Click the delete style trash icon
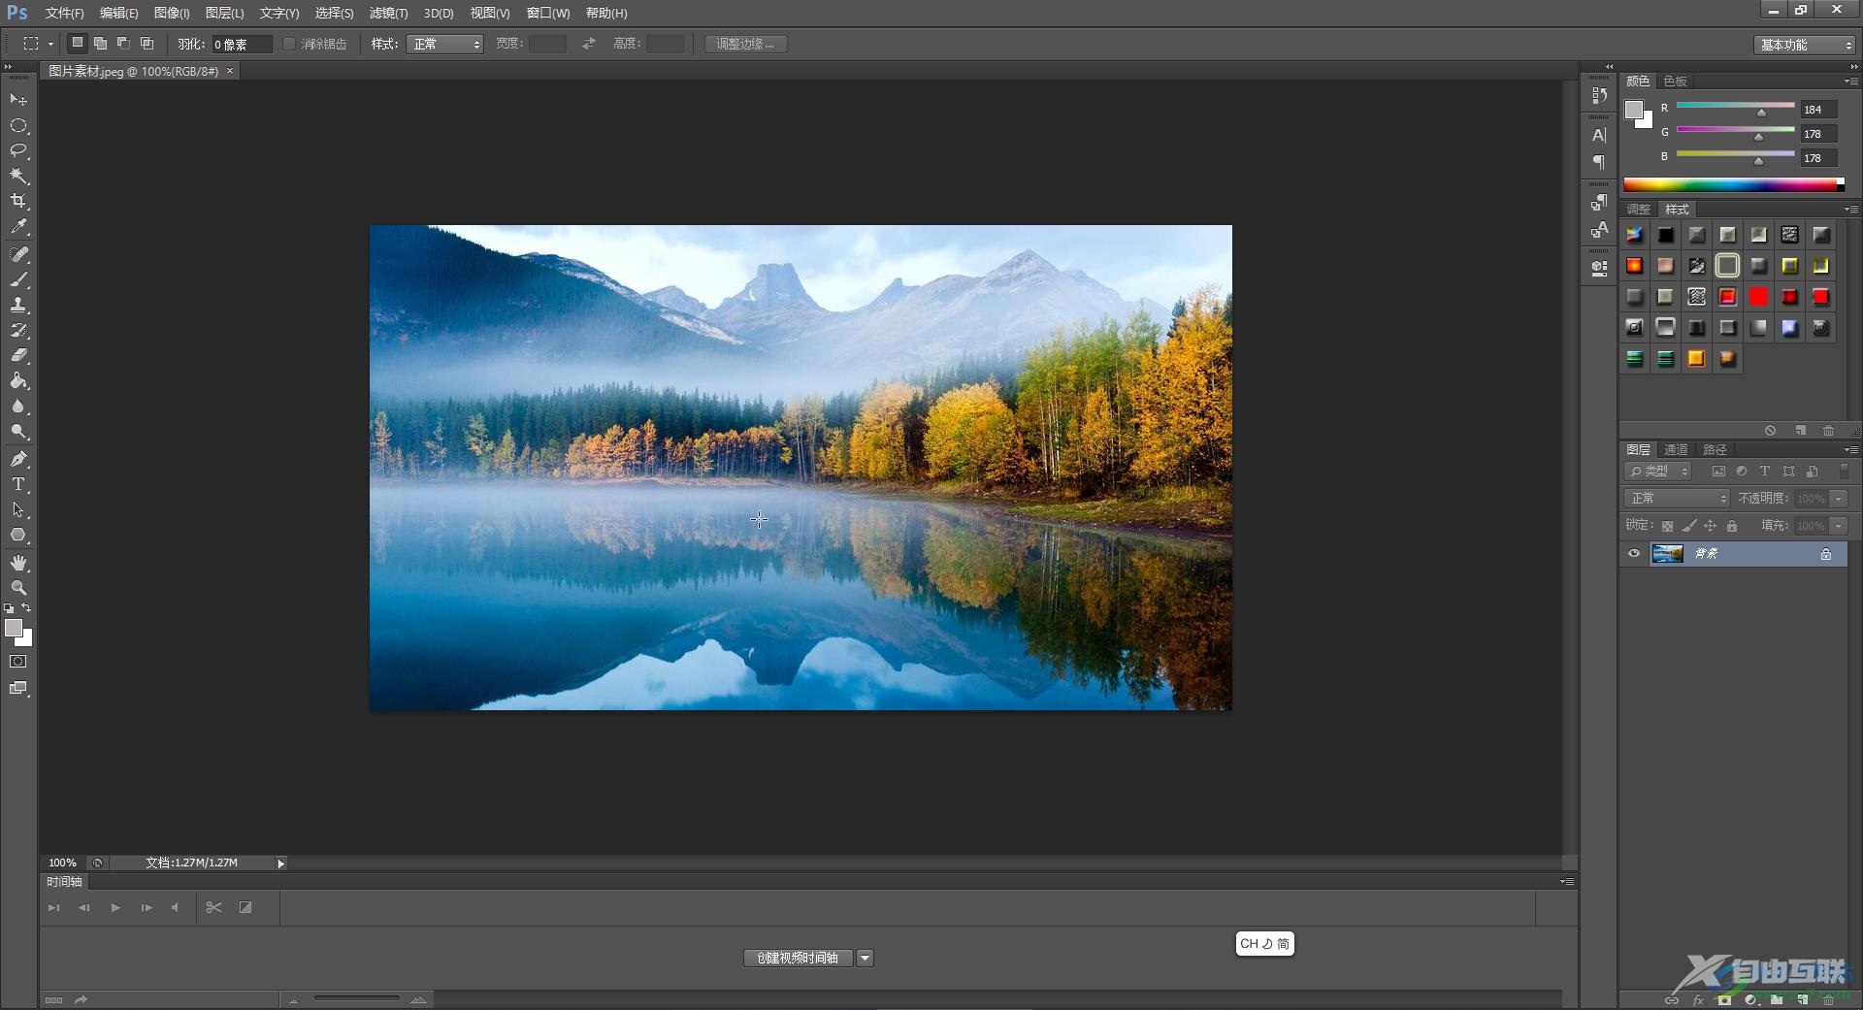This screenshot has width=1863, height=1010. pyautogui.click(x=1828, y=431)
